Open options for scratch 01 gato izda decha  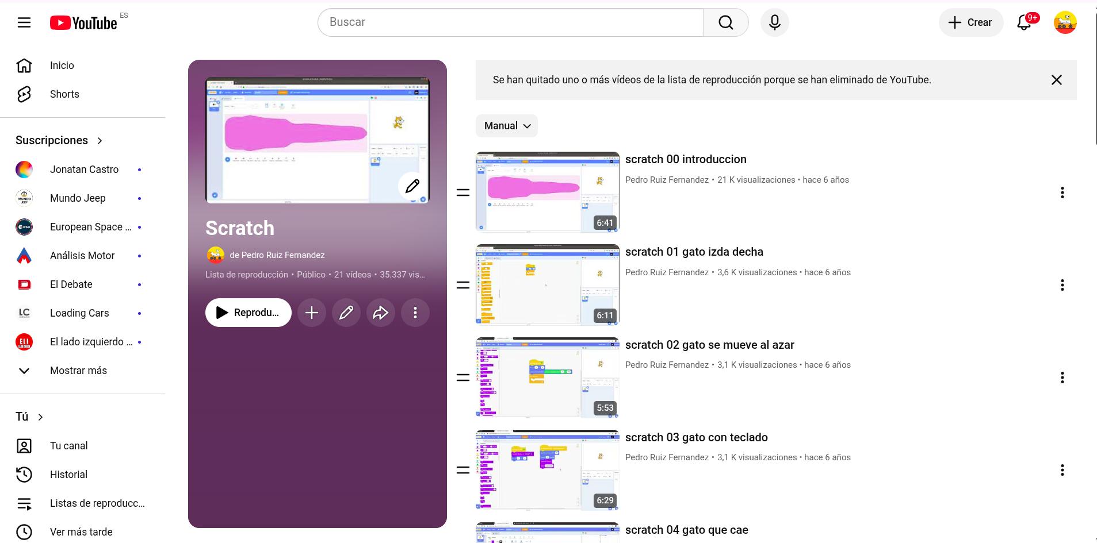tap(1062, 285)
